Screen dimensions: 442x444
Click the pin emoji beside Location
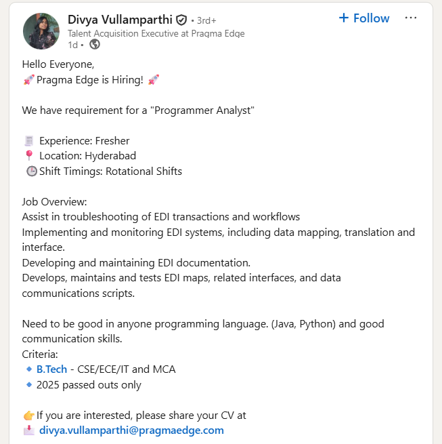[28, 156]
